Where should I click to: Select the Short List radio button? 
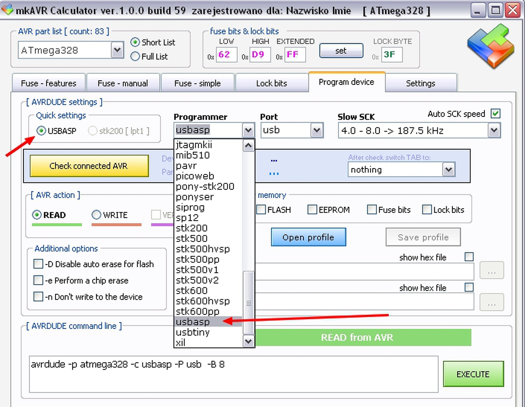coord(135,42)
